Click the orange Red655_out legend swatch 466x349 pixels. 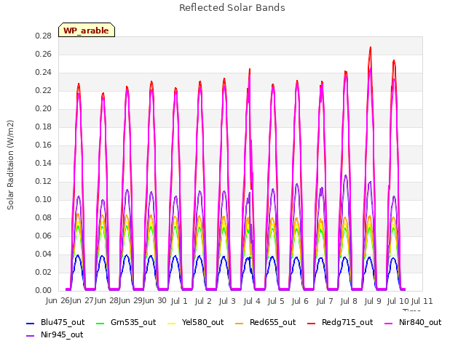click(240, 323)
